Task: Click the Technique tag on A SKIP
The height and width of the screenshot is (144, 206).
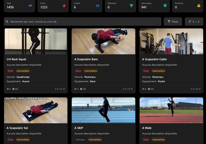Action: pyautogui.click(x=80, y=139)
